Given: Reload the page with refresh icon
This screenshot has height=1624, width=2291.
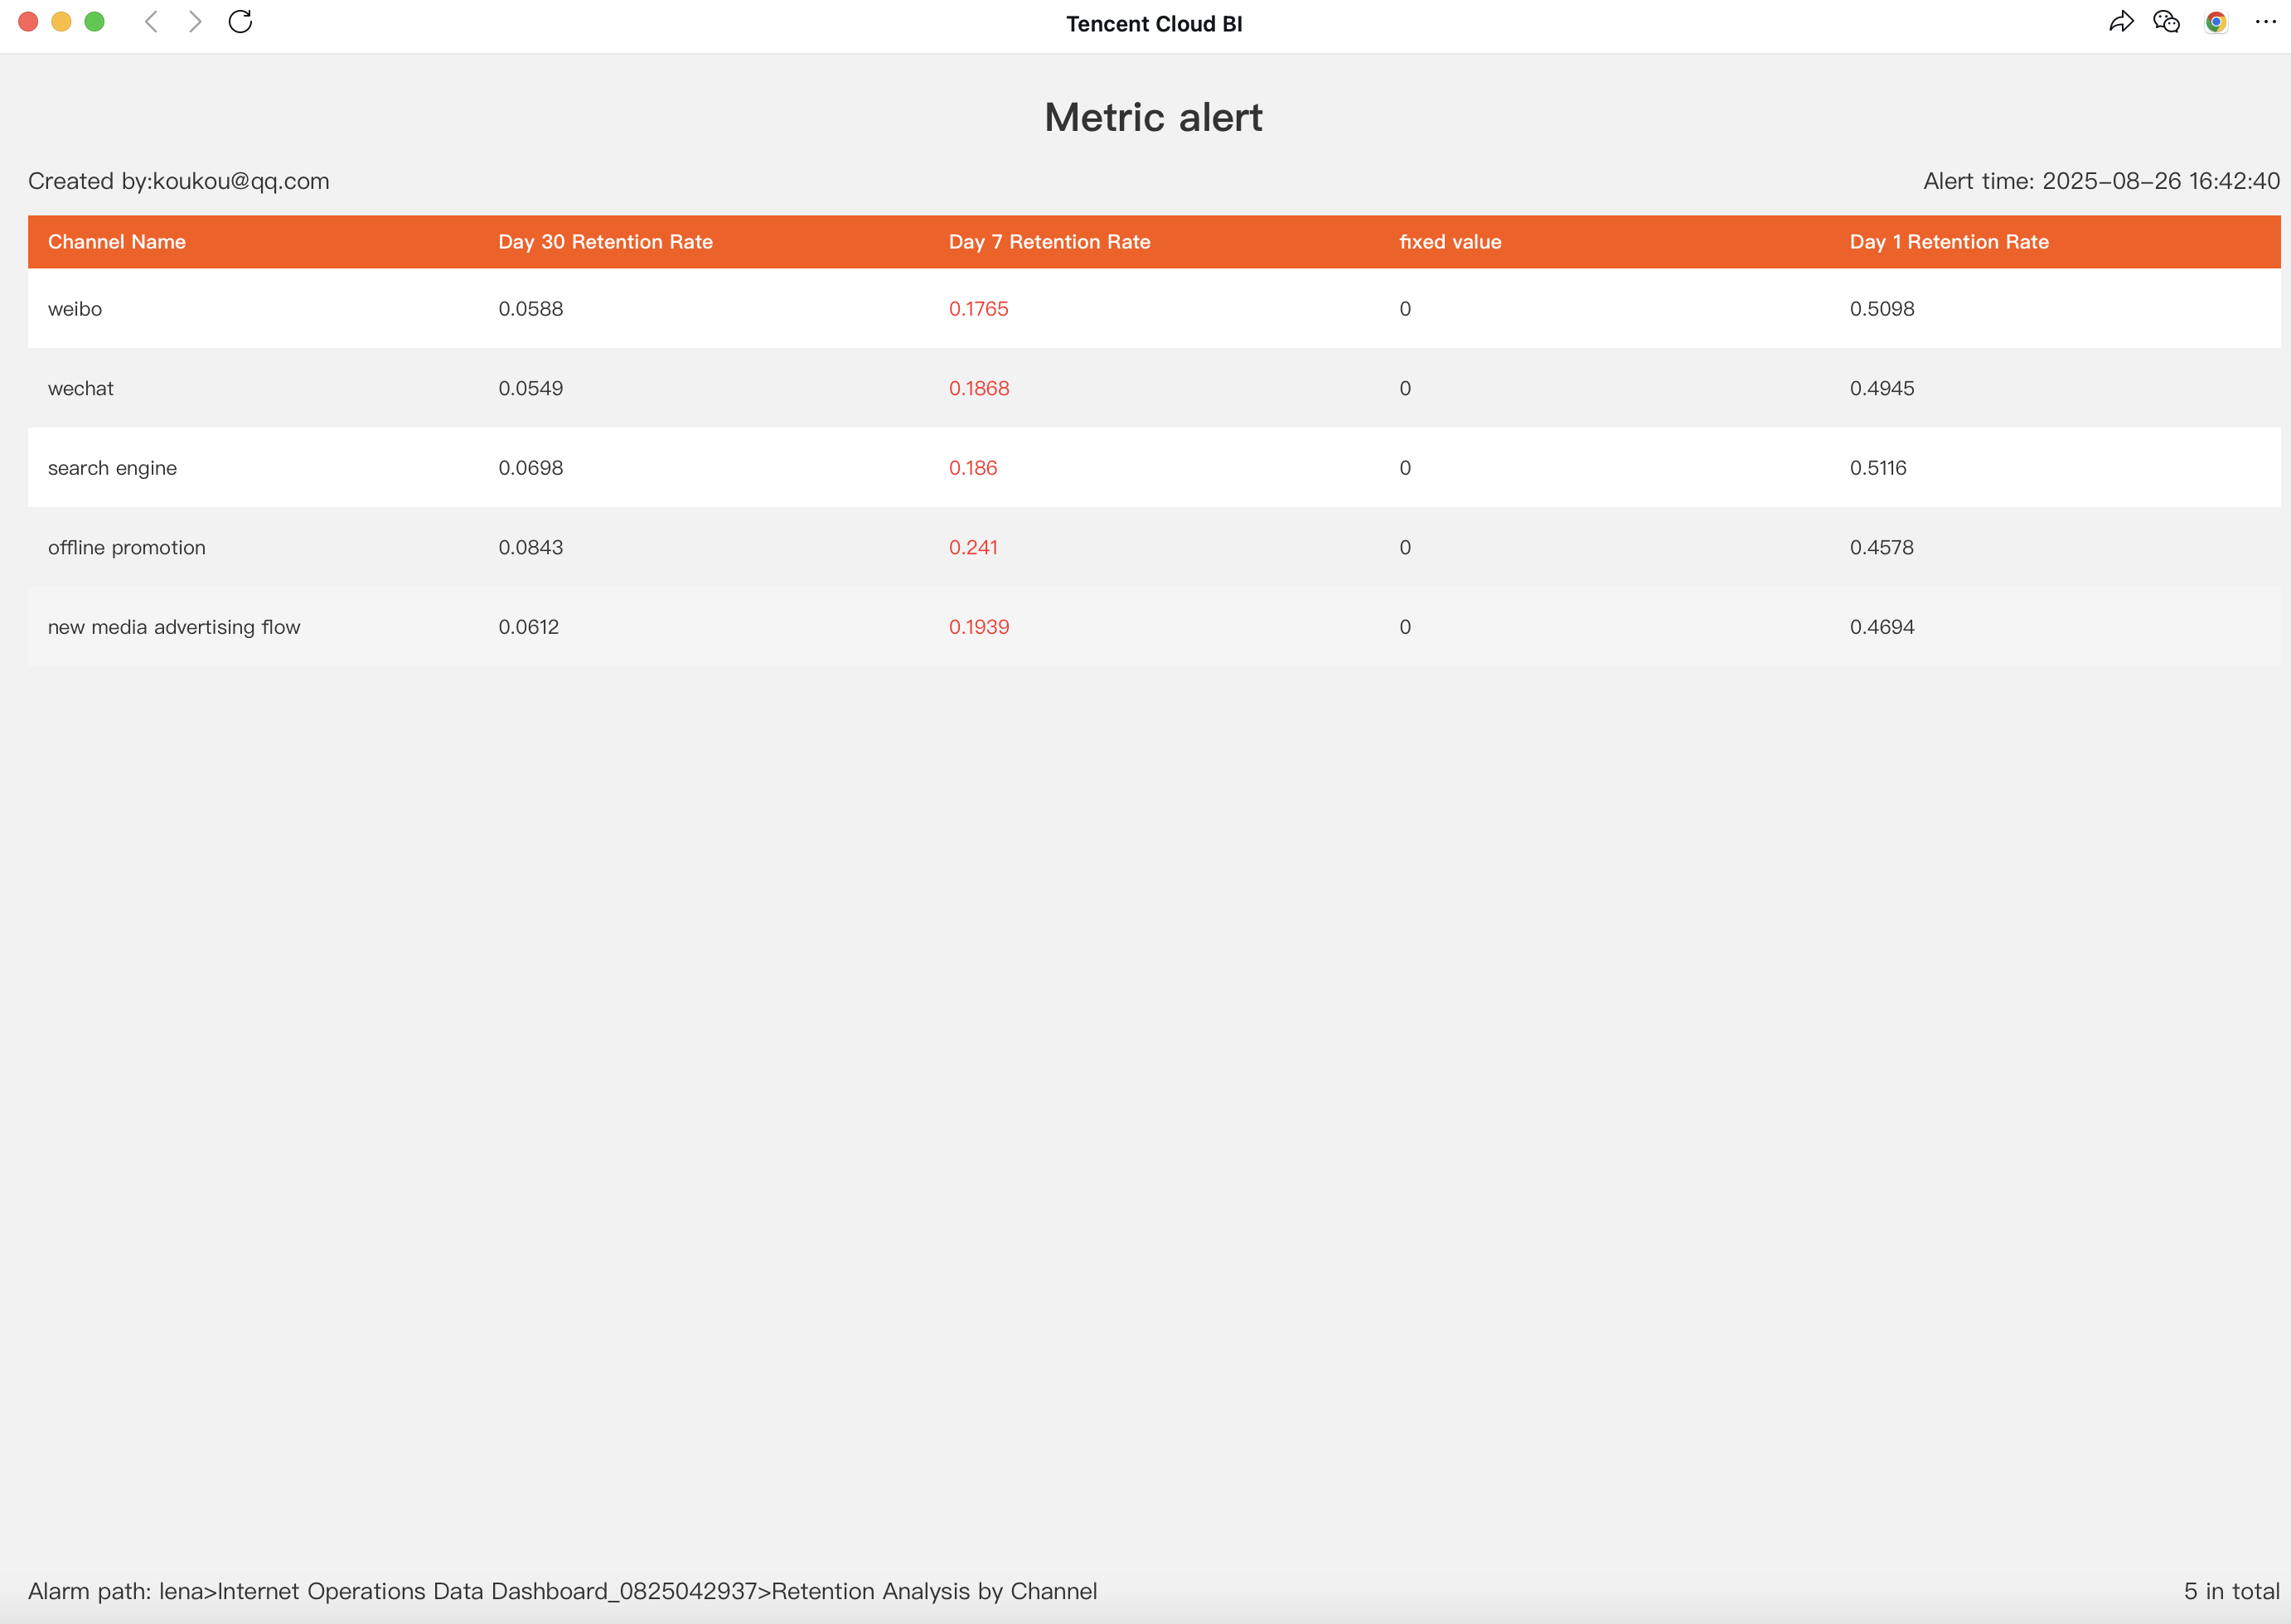Looking at the screenshot, I should 240,22.
